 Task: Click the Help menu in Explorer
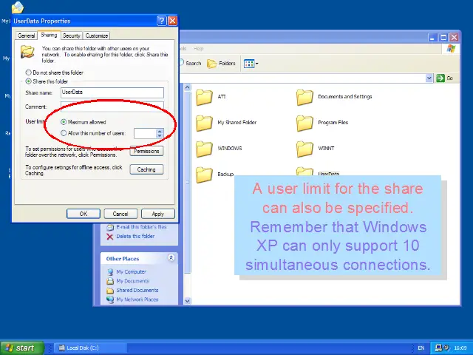198,49
